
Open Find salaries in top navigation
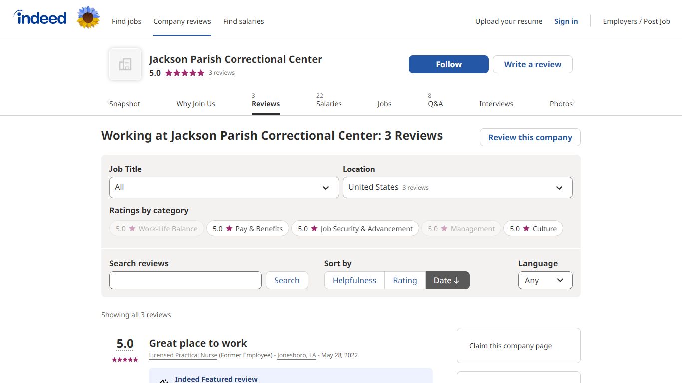click(x=243, y=21)
